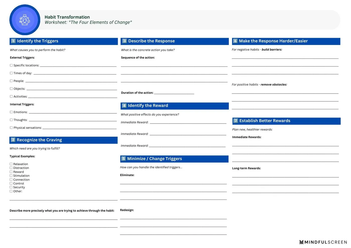Click the Mindfulscreen brand logo
This screenshot has width=351, height=248.
[x=323, y=242]
